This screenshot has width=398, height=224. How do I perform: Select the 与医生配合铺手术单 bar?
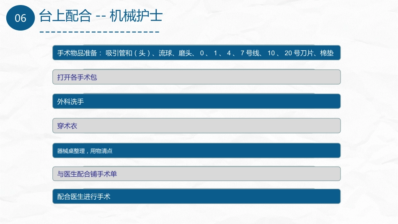[196, 174]
